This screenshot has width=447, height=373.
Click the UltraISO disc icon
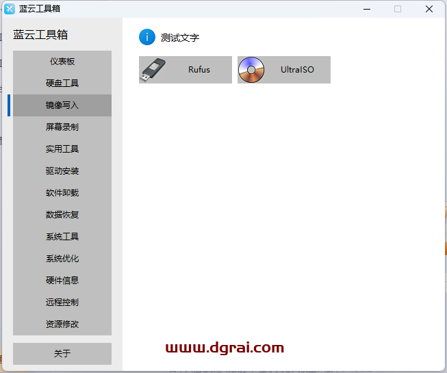click(251, 70)
